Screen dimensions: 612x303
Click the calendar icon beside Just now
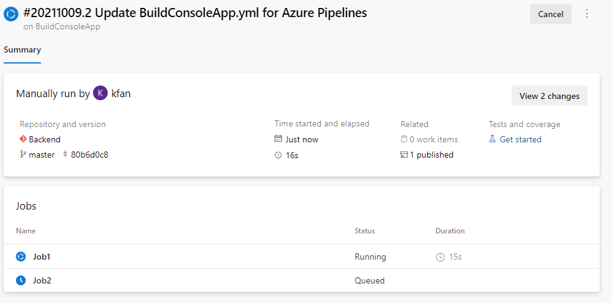tap(278, 139)
